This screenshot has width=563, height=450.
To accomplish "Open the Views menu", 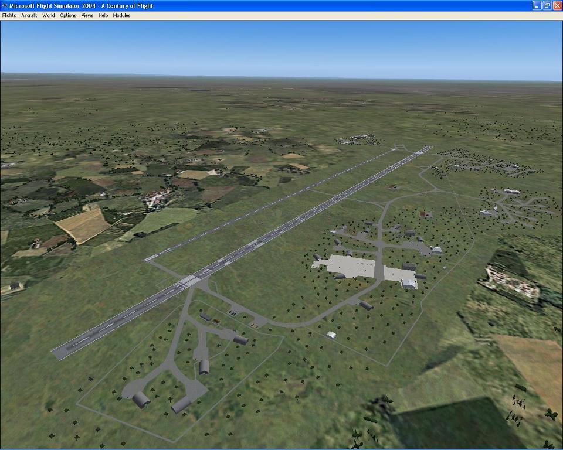I will click(87, 15).
